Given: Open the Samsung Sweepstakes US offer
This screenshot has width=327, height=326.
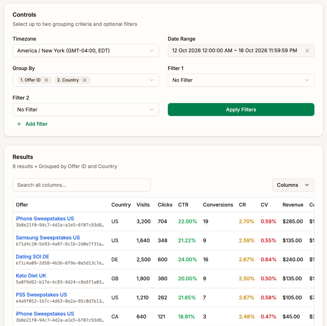Looking at the screenshot, I should click(48, 237).
